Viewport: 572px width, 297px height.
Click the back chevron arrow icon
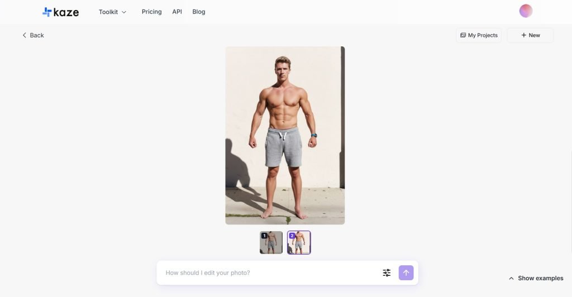(25, 35)
